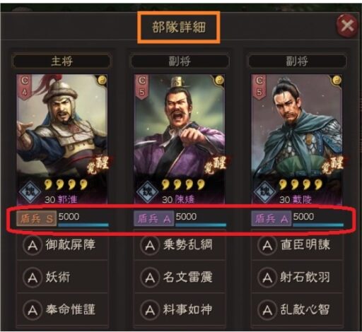
Task: Open 戴陵 vice general portrait card
Action: pyautogui.click(x=297, y=139)
